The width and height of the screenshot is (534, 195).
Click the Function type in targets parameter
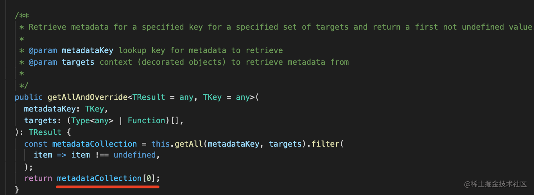click(x=147, y=121)
